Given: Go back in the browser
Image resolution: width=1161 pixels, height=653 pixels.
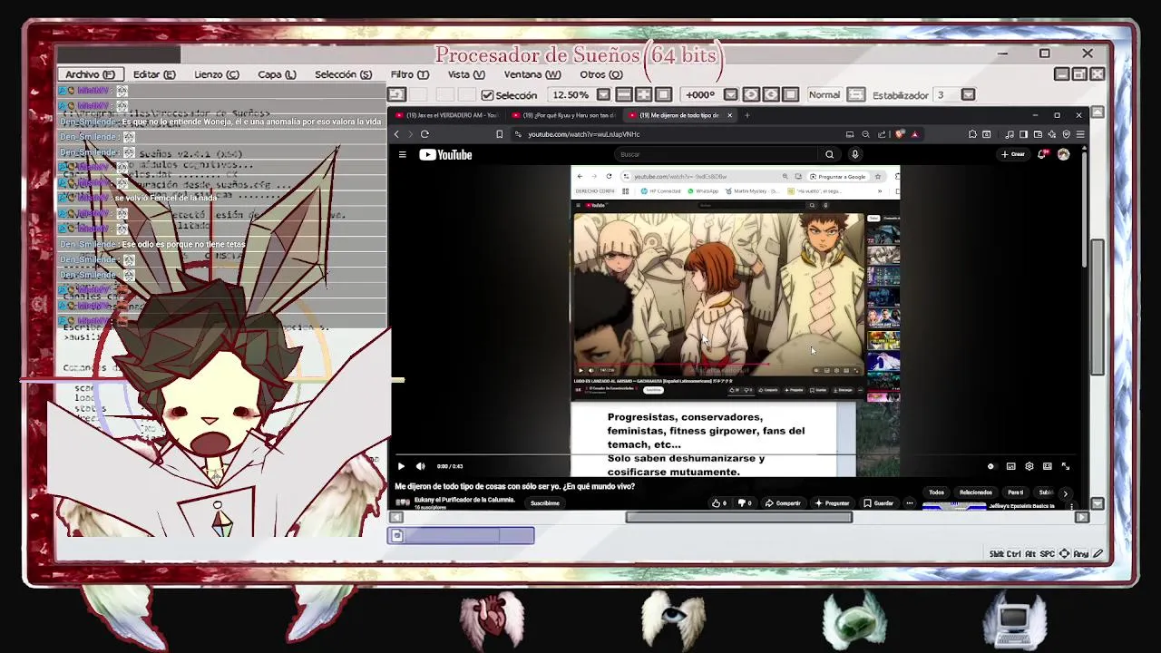Looking at the screenshot, I should click(x=396, y=134).
